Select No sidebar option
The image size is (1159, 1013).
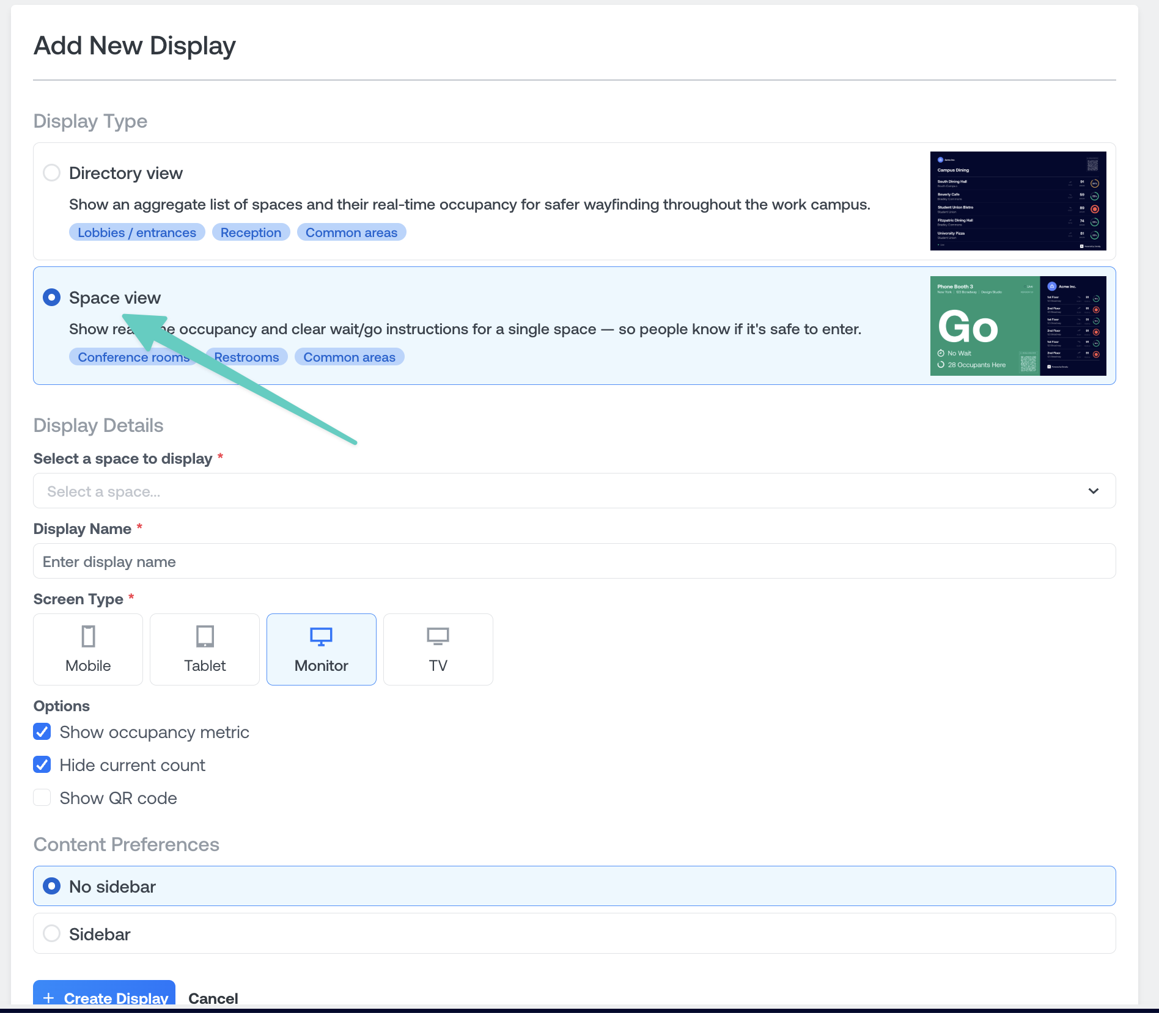(x=52, y=886)
